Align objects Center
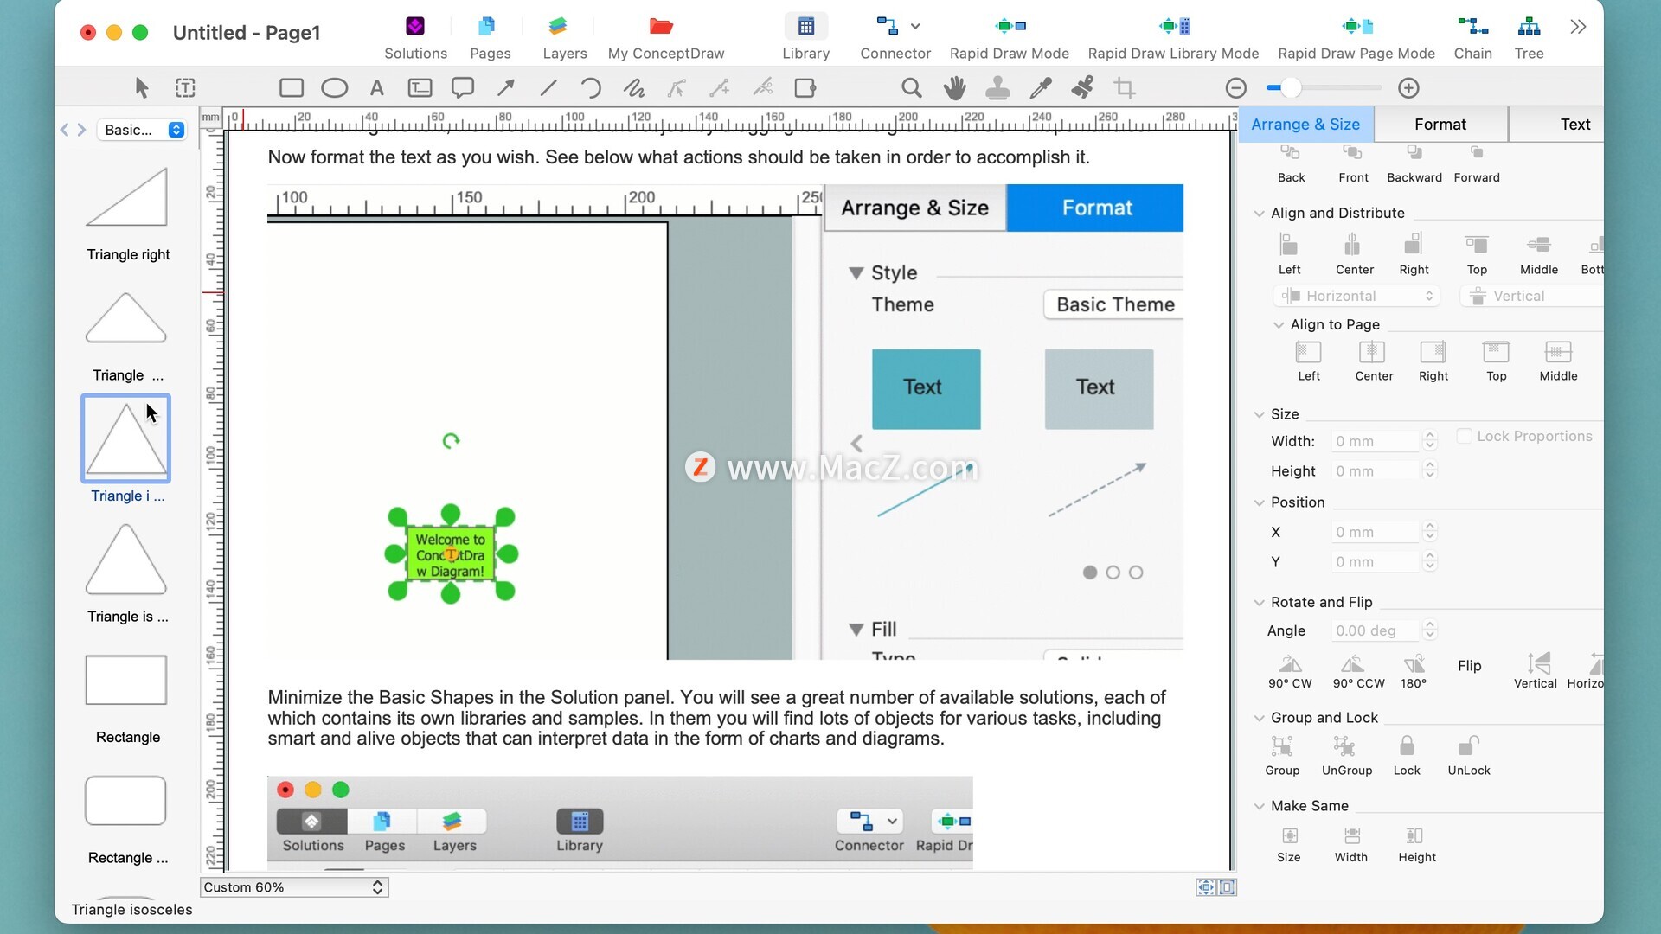Image resolution: width=1661 pixels, height=934 pixels. 1354,254
